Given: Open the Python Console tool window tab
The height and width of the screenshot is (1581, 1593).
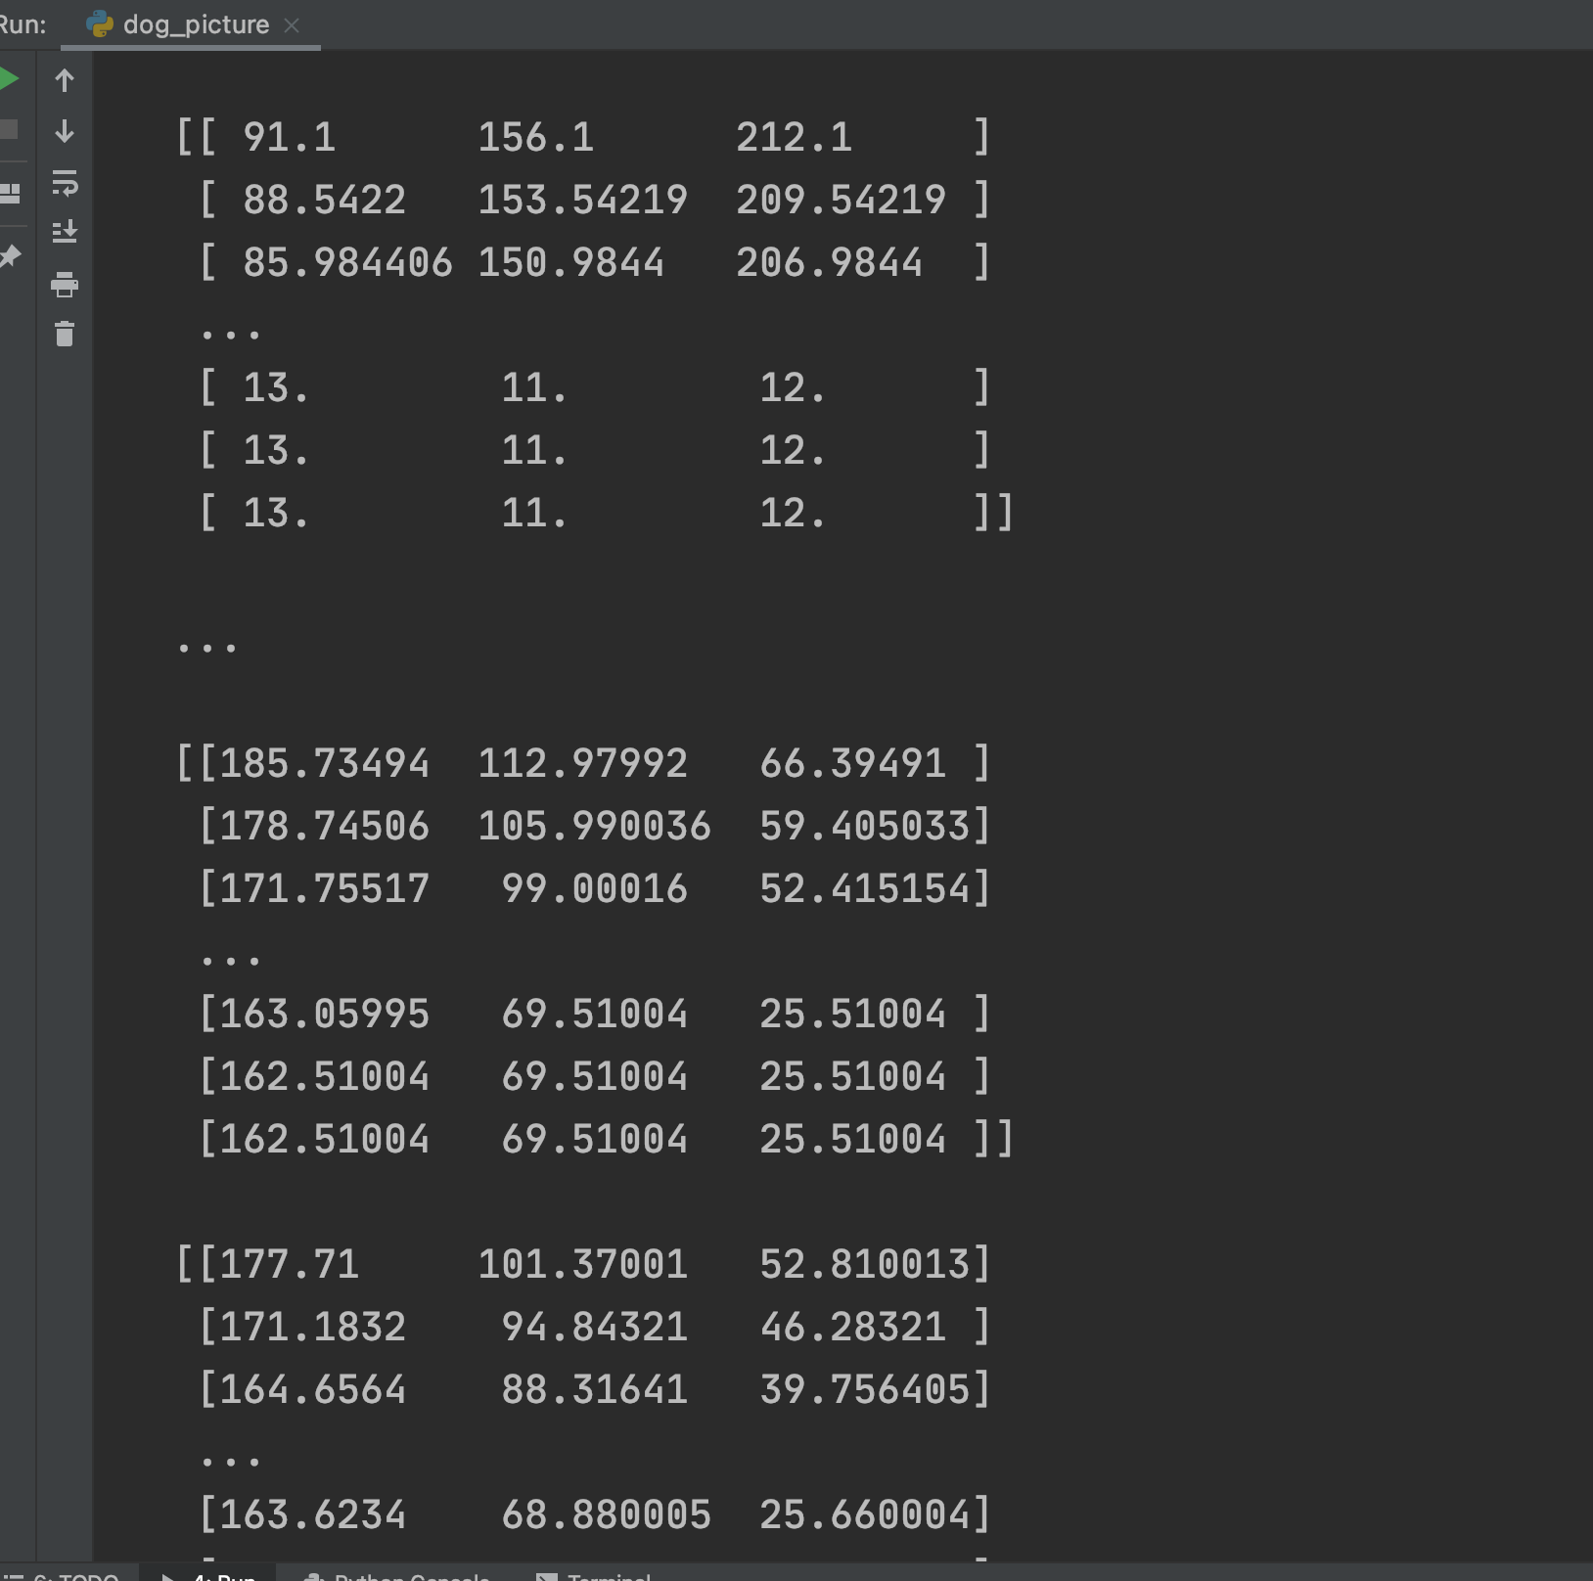Looking at the screenshot, I should coord(397,1575).
